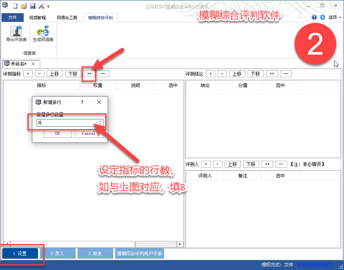Click the ? help button in 新增多行 dialog
The image size is (344, 270).
tap(82, 102)
